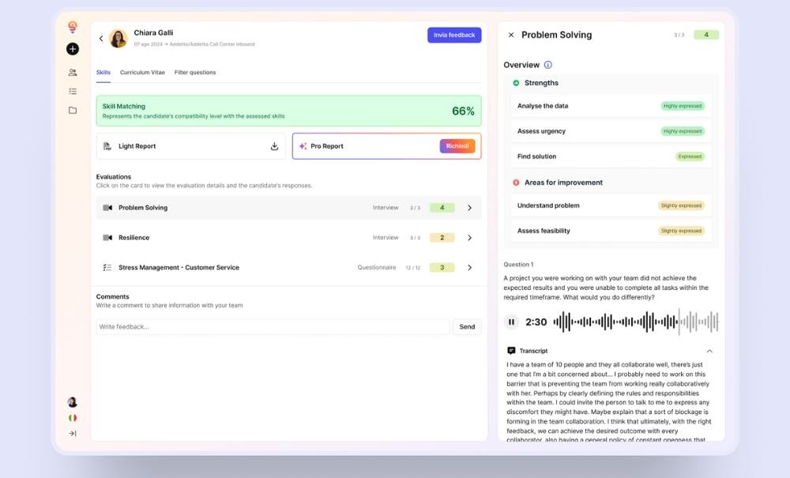Switch to the Curriculum Vitae tab
The height and width of the screenshot is (478, 790).
click(142, 73)
